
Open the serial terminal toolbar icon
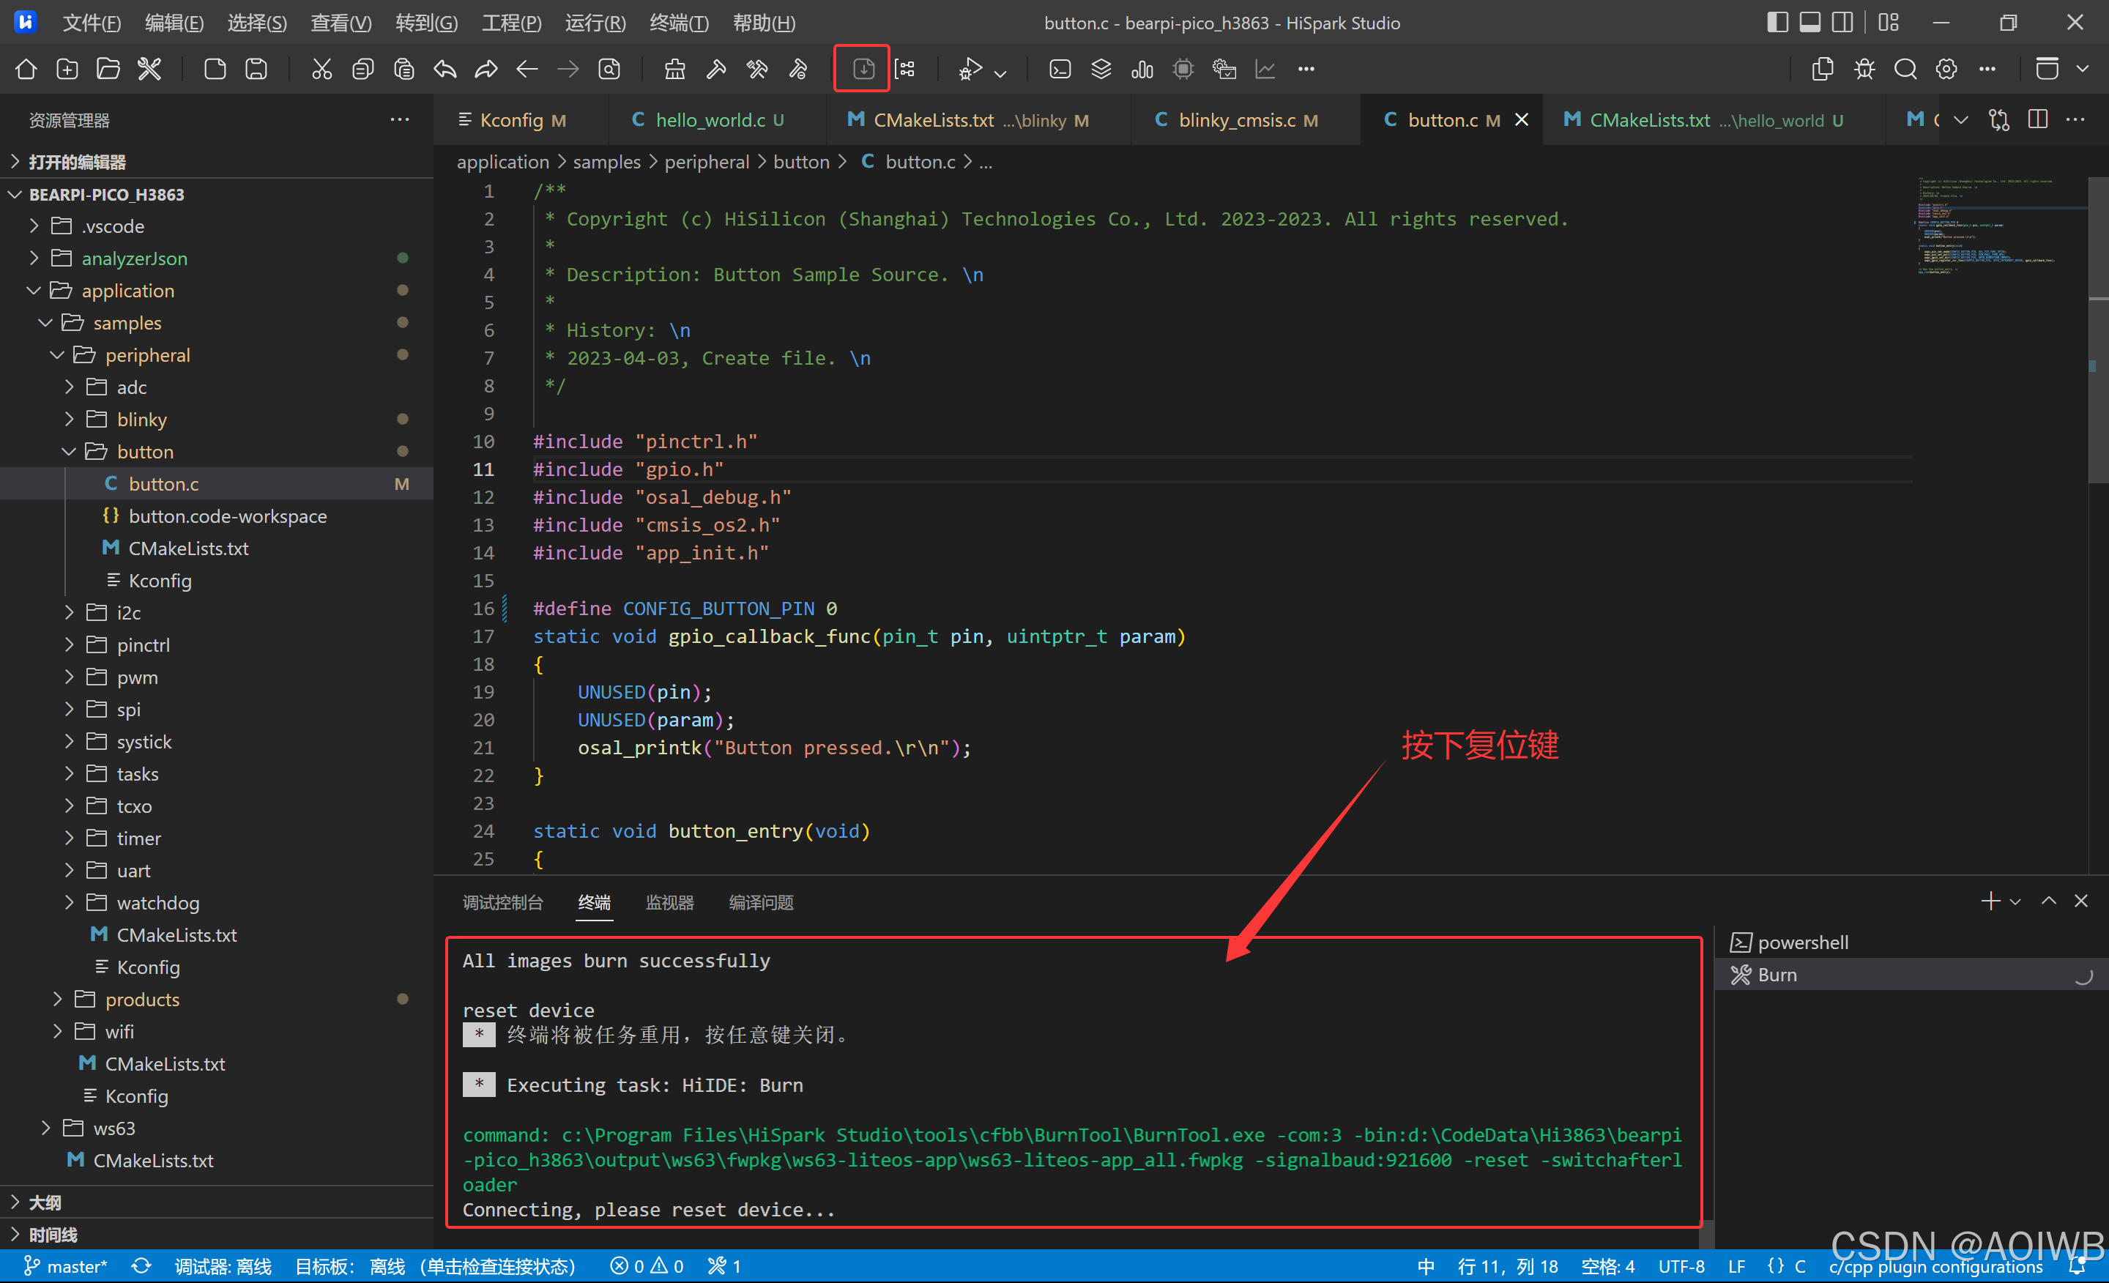[x=1060, y=70]
